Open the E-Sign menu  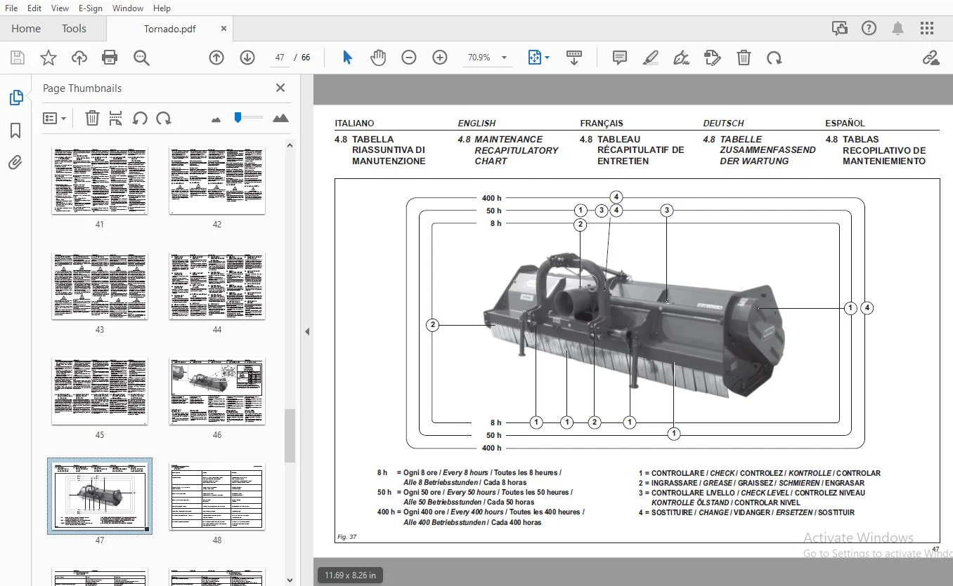pyautogui.click(x=90, y=8)
